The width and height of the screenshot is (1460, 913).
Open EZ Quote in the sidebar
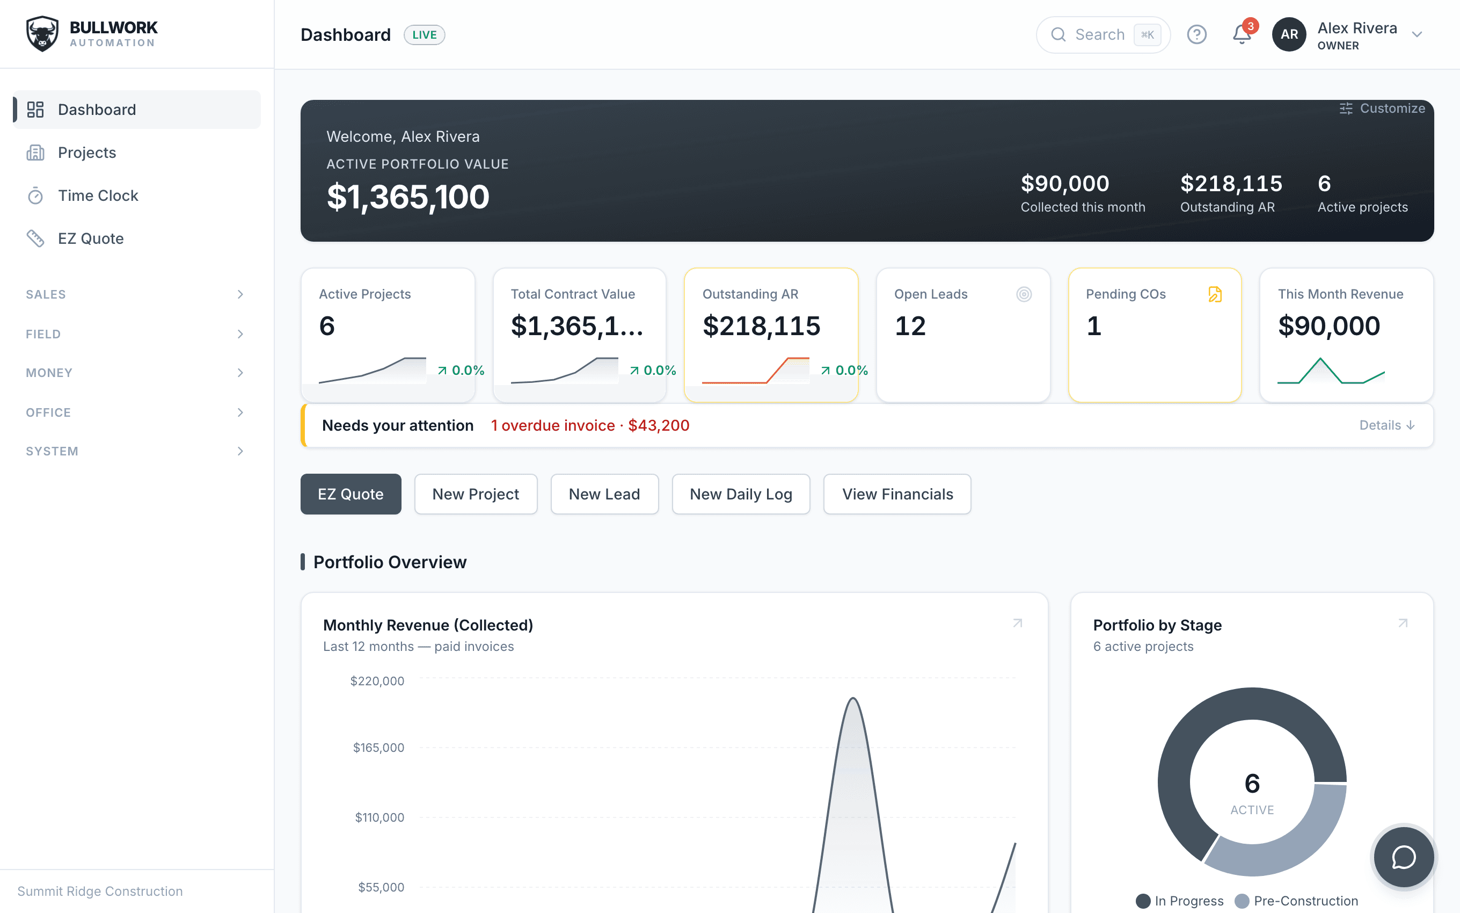(x=137, y=238)
